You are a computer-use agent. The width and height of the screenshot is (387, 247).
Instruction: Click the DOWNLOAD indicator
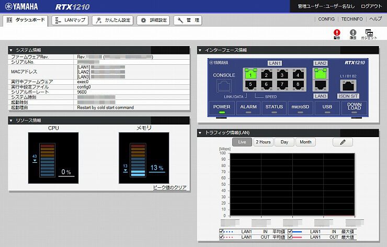(354, 108)
